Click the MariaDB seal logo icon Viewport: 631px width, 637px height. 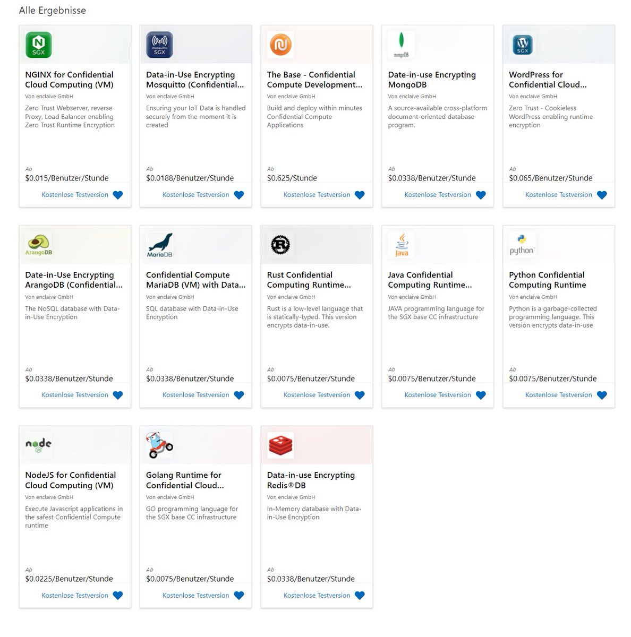click(159, 245)
